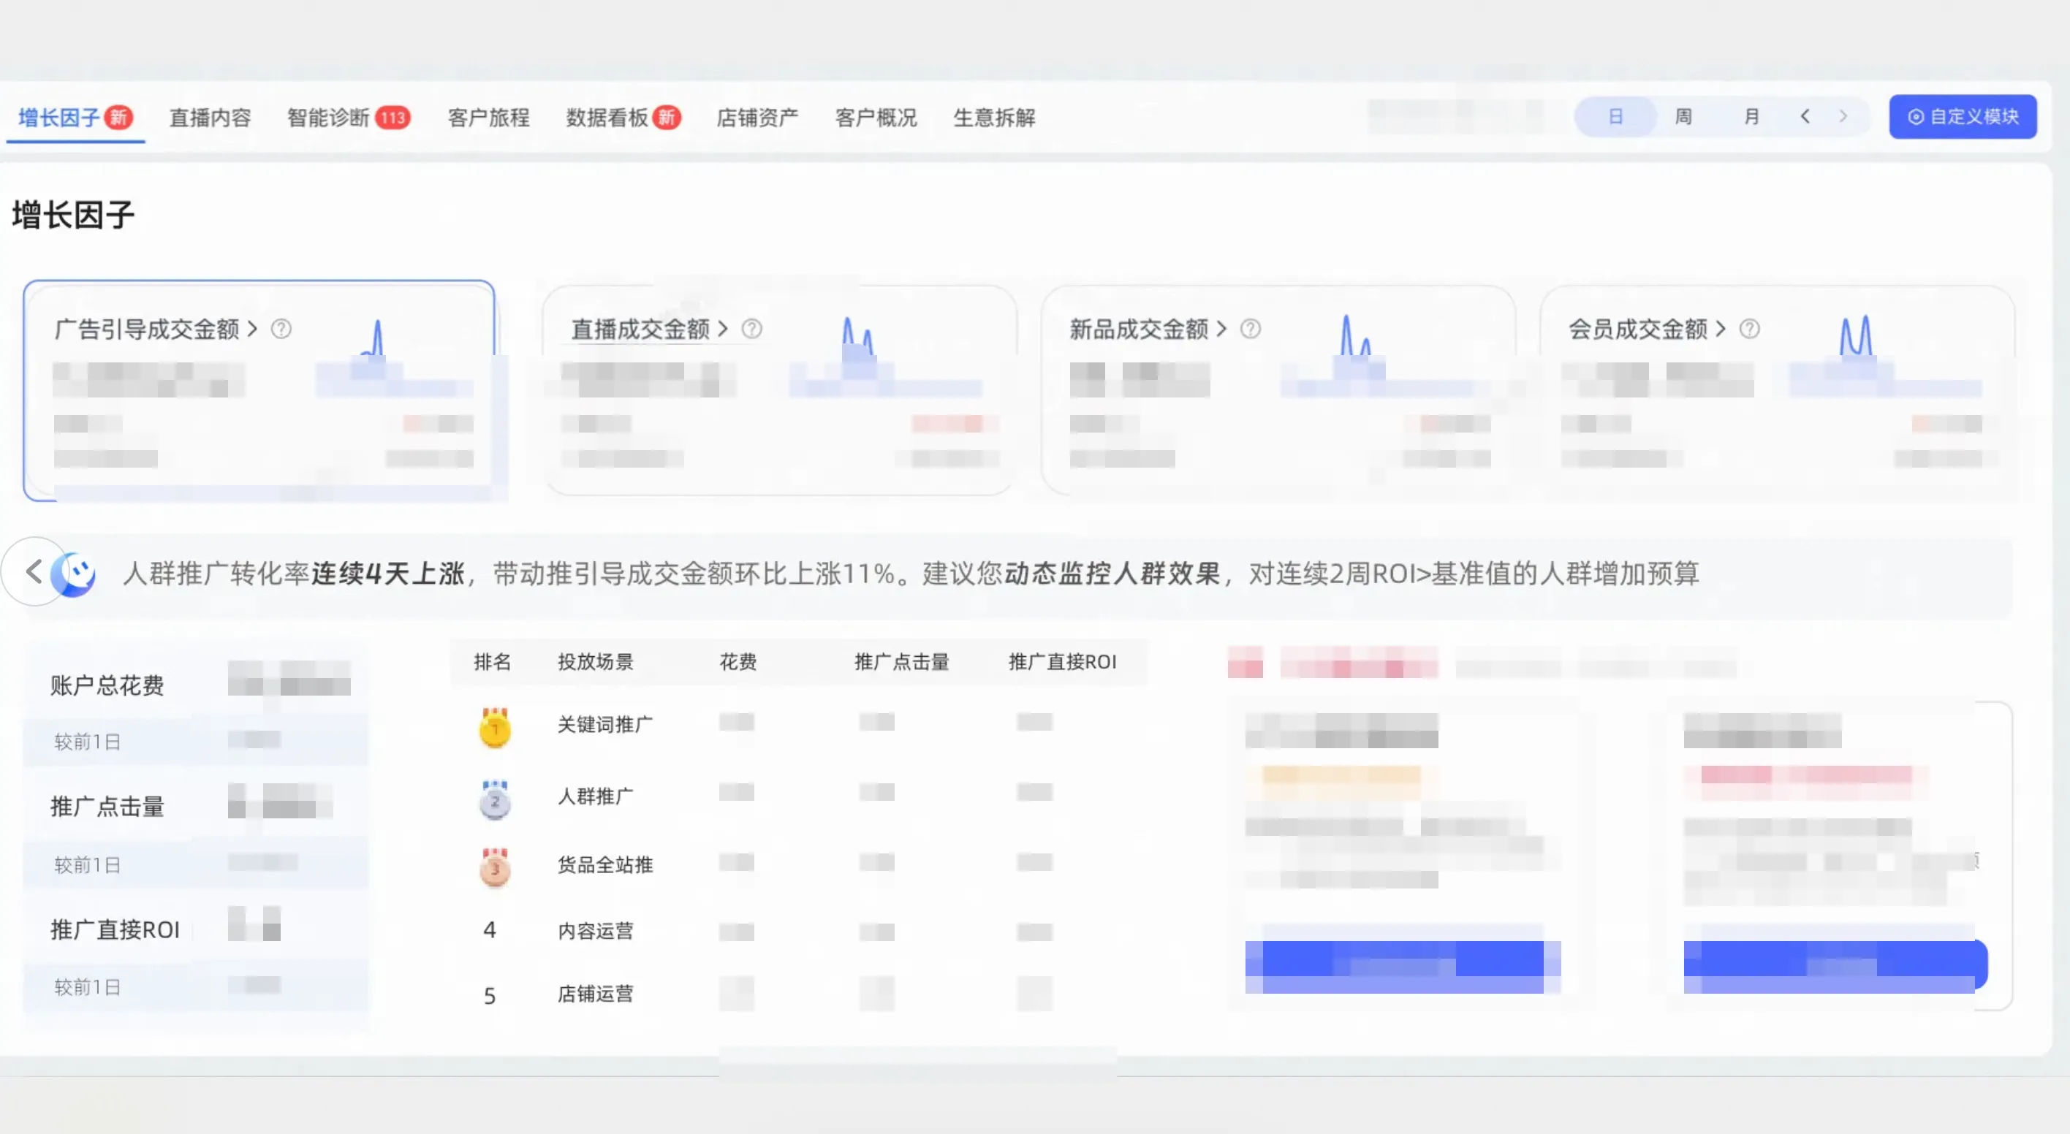Image resolution: width=2070 pixels, height=1134 pixels.
Task: Select the 内容运营 row
Action: click(799, 931)
